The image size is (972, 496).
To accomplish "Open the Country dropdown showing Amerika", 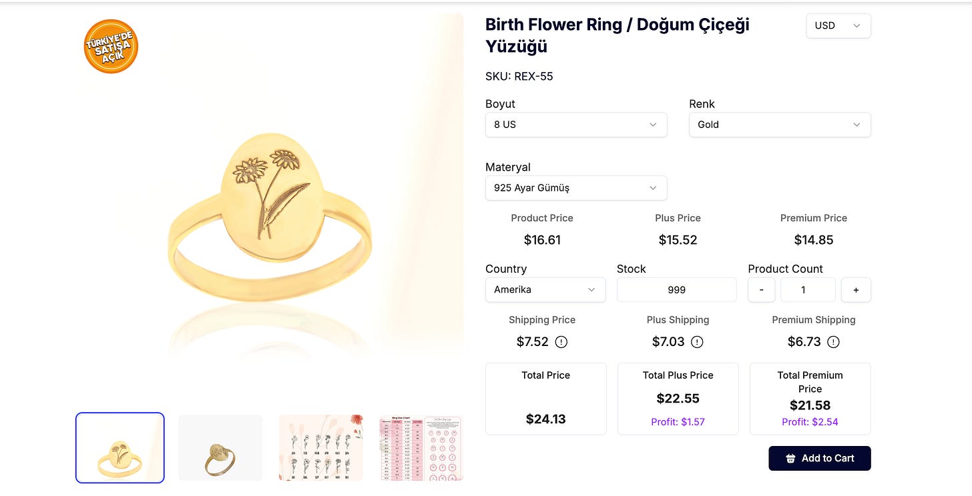I will (545, 290).
